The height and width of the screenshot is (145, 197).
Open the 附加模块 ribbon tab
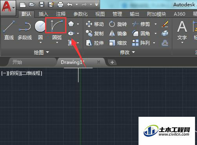(157, 14)
